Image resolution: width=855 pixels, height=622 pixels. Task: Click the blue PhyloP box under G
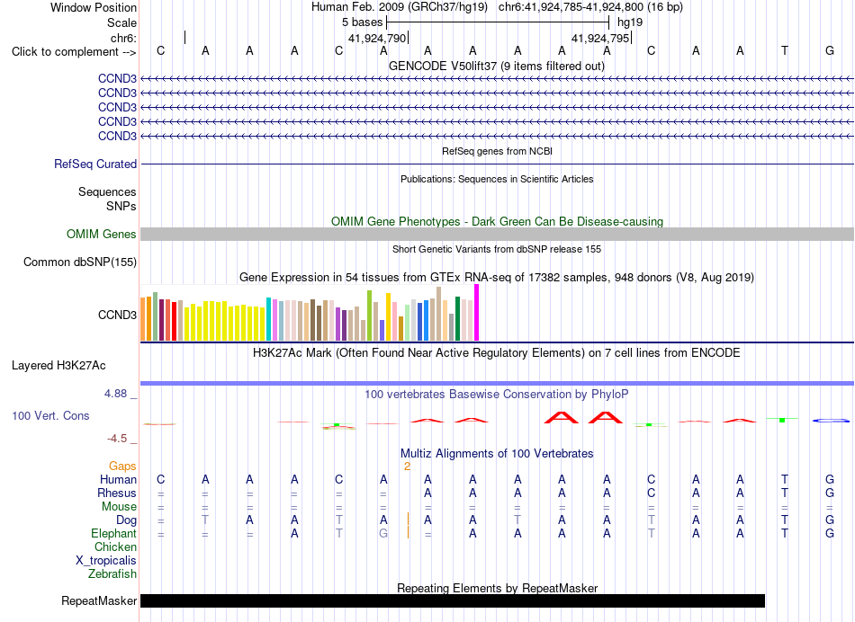[x=831, y=421]
